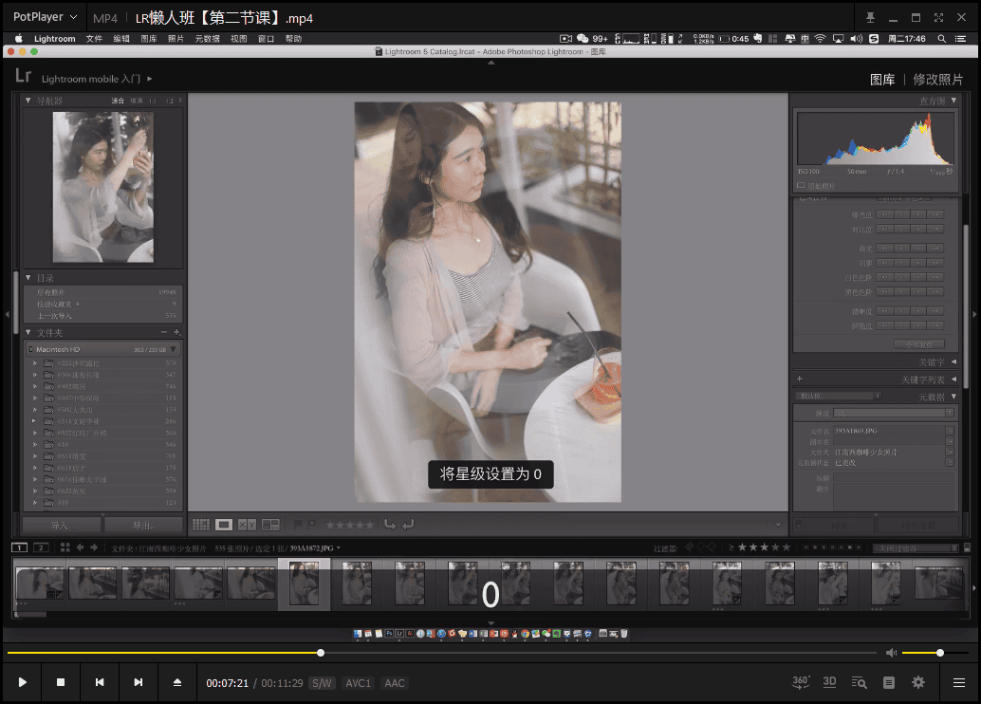Select 所有照片 in Catalog
981x704 pixels.
click(103, 292)
